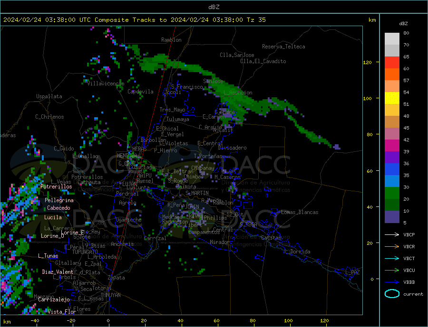Image resolution: width=428 pixels, height=327 pixels.
Task: Pick the purple swatch between 39 and 36 dBZ
Action: 392,158
